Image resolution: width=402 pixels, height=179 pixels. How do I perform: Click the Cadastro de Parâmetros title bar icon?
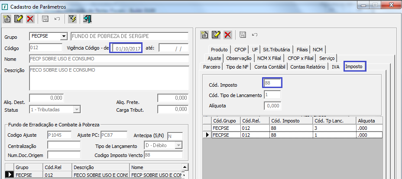[5, 6]
